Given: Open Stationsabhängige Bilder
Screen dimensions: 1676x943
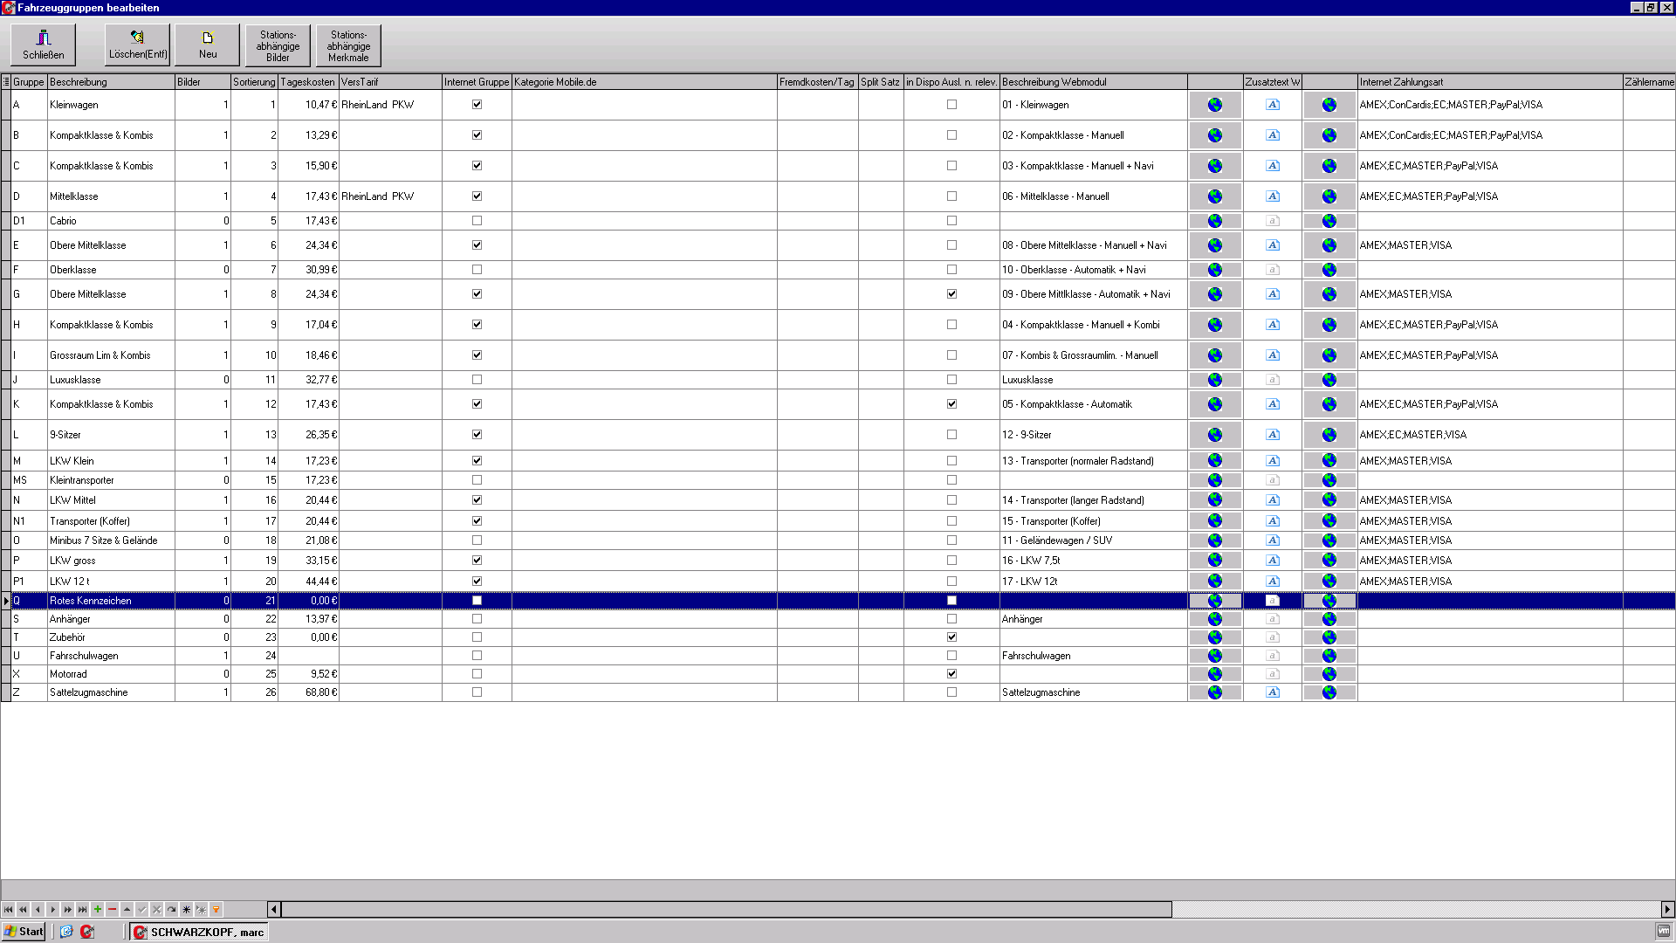Looking at the screenshot, I should [278, 45].
